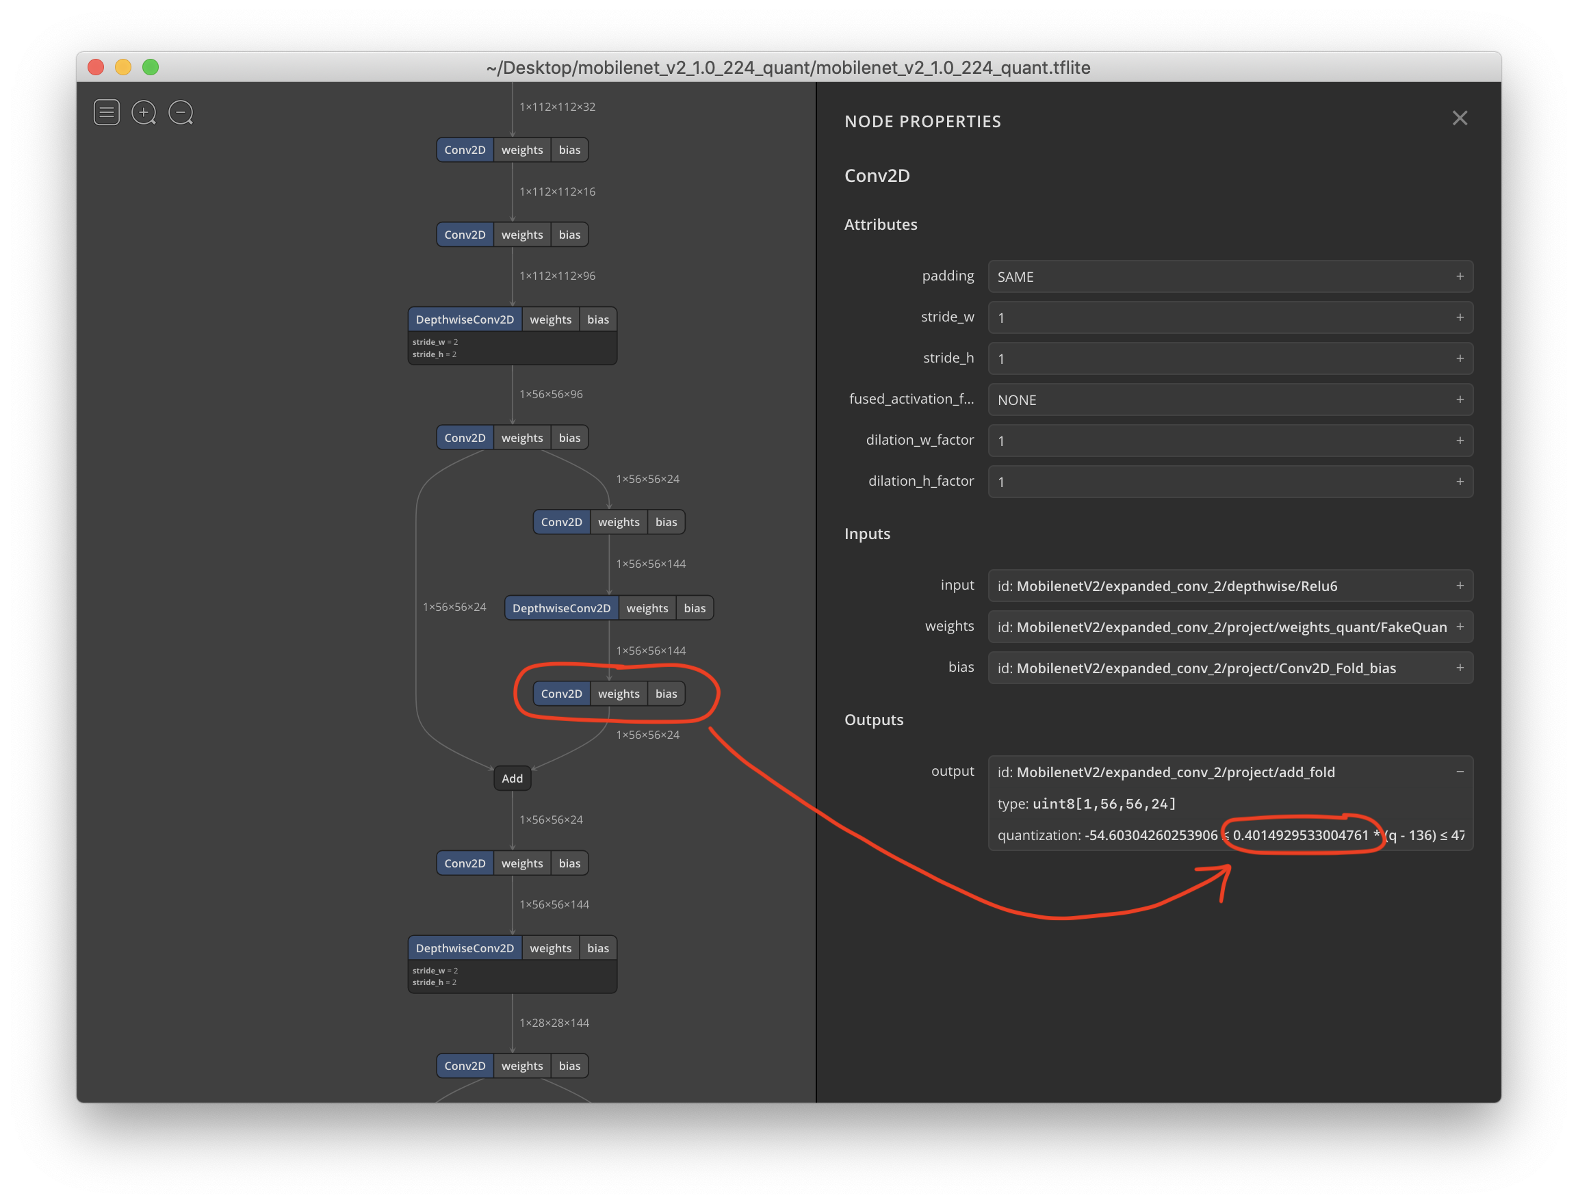Zoom in on the model graph

pyautogui.click(x=144, y=112)
